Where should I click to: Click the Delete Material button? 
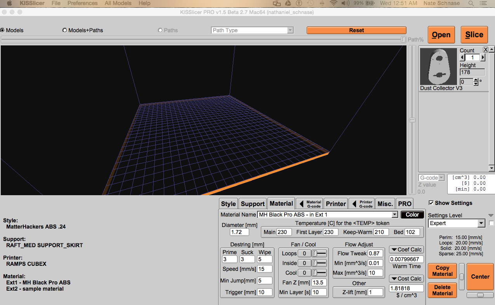pyautogui.click(x=442, y=290)
